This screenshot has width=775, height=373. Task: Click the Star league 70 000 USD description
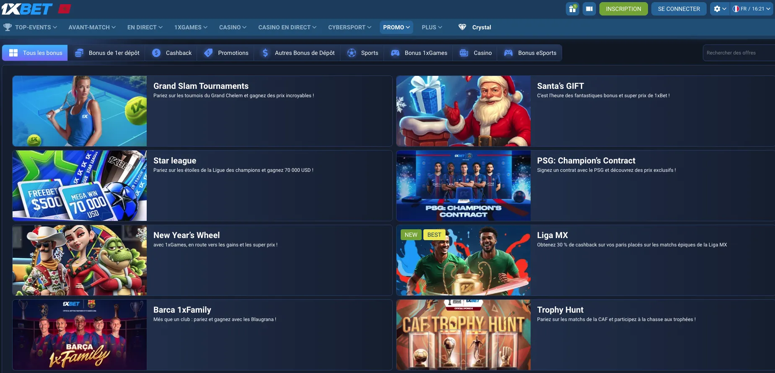233,170
